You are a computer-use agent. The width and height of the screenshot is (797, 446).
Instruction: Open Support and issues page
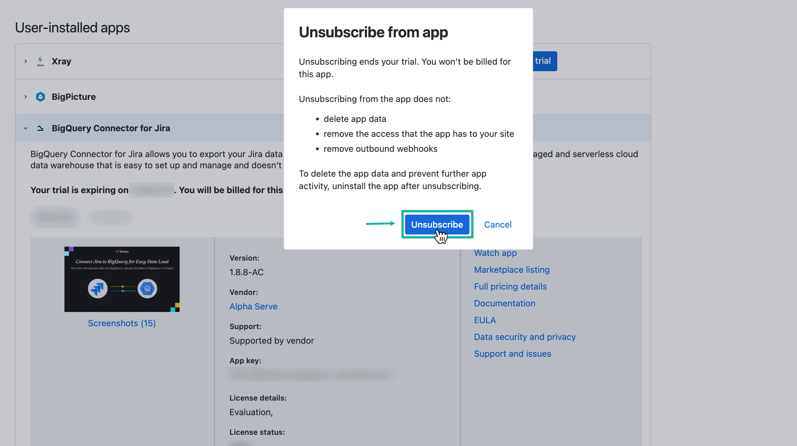tap(512, 354)
